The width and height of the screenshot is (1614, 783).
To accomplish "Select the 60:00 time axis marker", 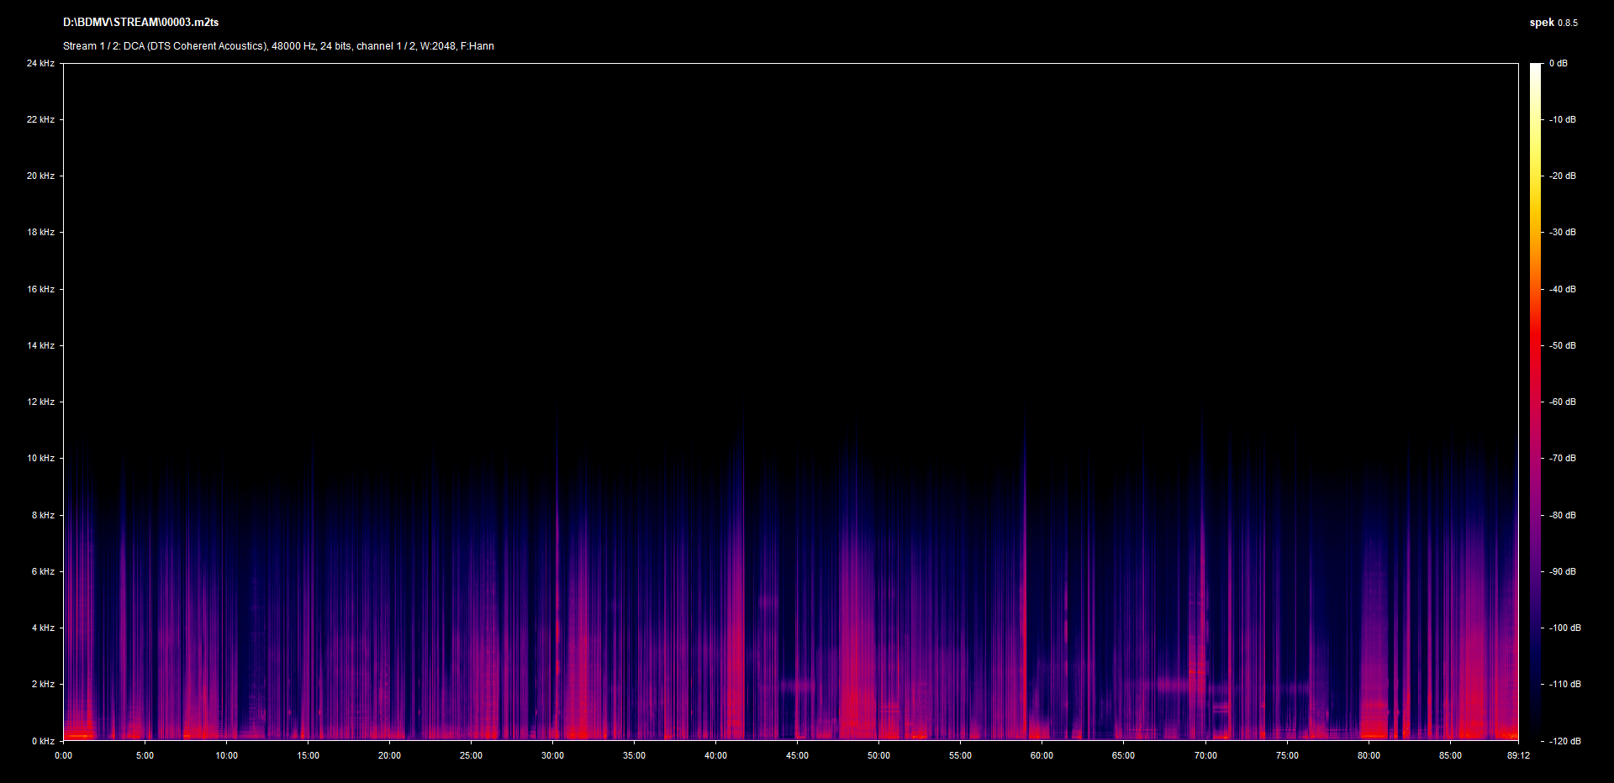I will coord(1042,755).
